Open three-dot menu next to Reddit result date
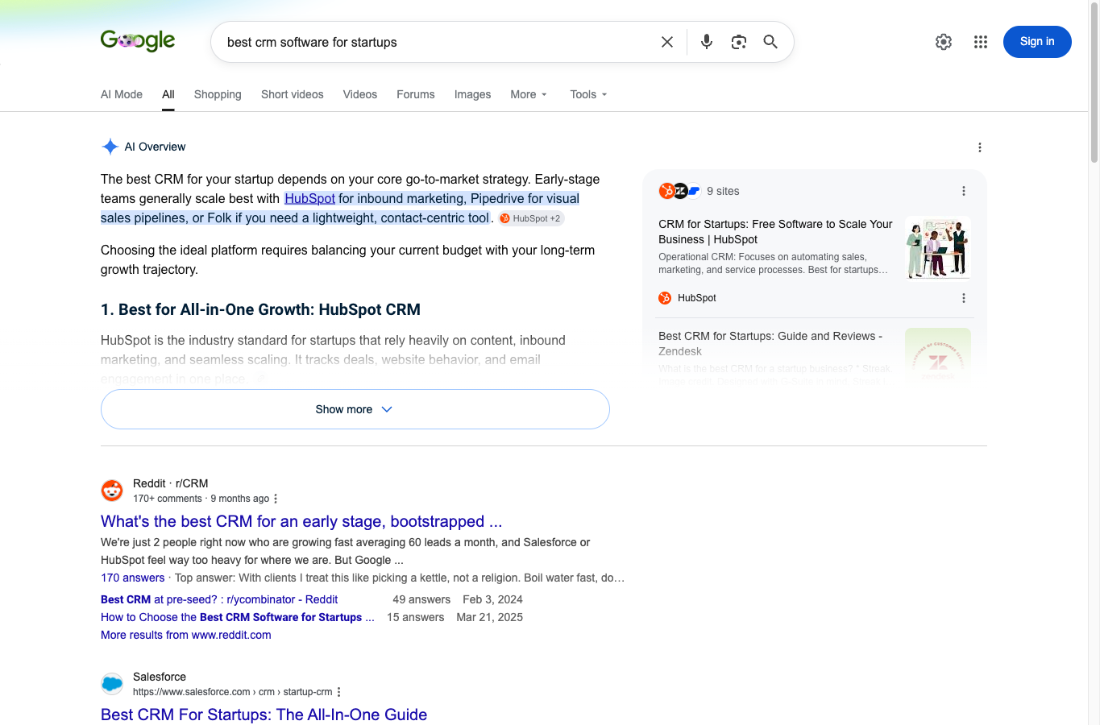The height and width of the screenshot is (725, 1100). coord(276,499)
